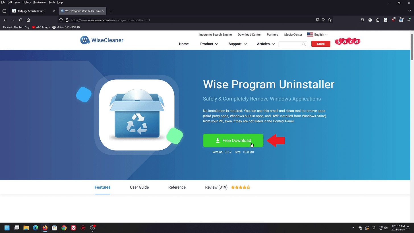
Task: Show hidden tray icons chevron
Action: tap(353, 228)
